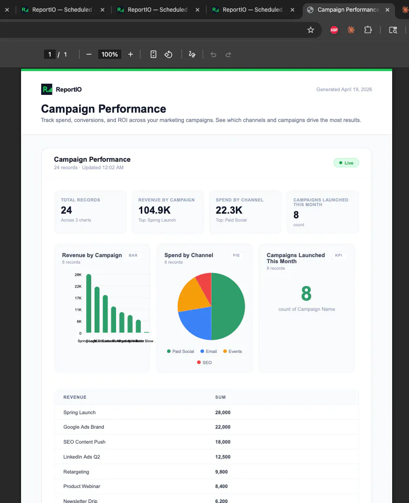This screenshot has height=503, width=409.
Task: Click the BAR chart type tag
Action: coord(133,255)
